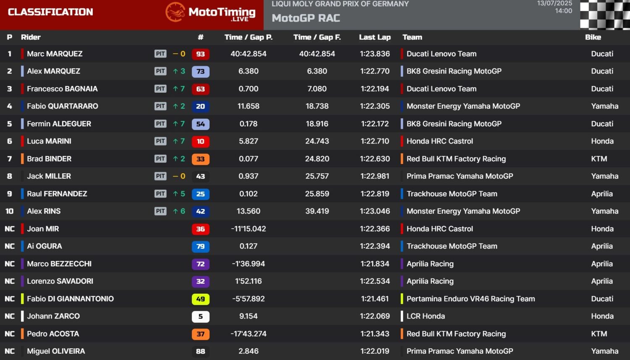The width and height of the screenshot is (630, 360).
Task: Open rider Fabio QUARTARARO's entry
Action: coord(63,106)
